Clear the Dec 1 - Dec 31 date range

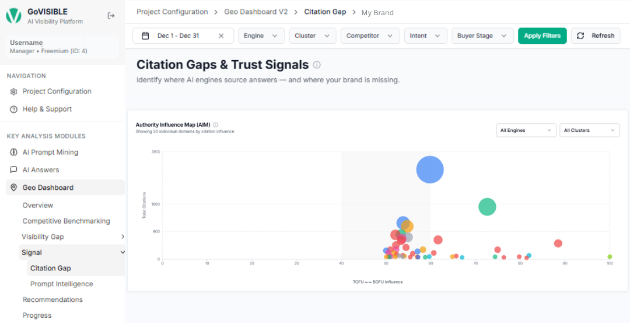[x=221, y=36]
